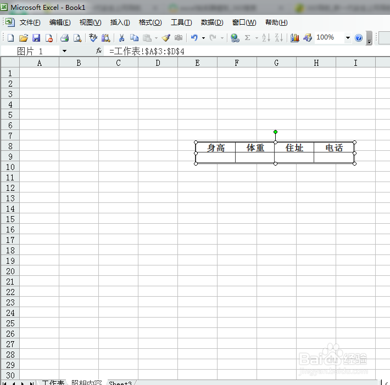The width and height of the screenshot is (390, 385).
Task: Copy selection with the copy icon
Action: 135,38
